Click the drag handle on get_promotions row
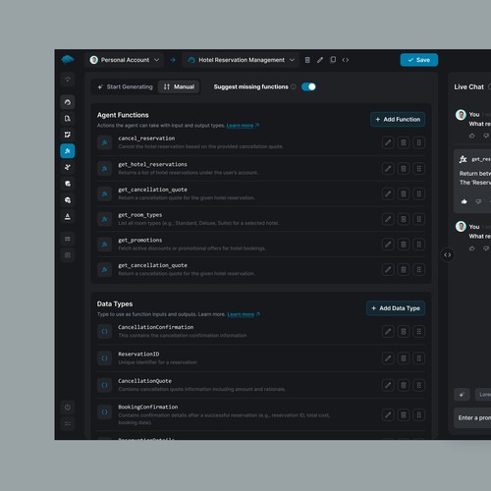 [418, 245]
